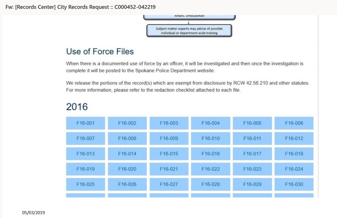Click the F16-029 button
Viewport: 337px width, 218px height.
coord(252,184)
